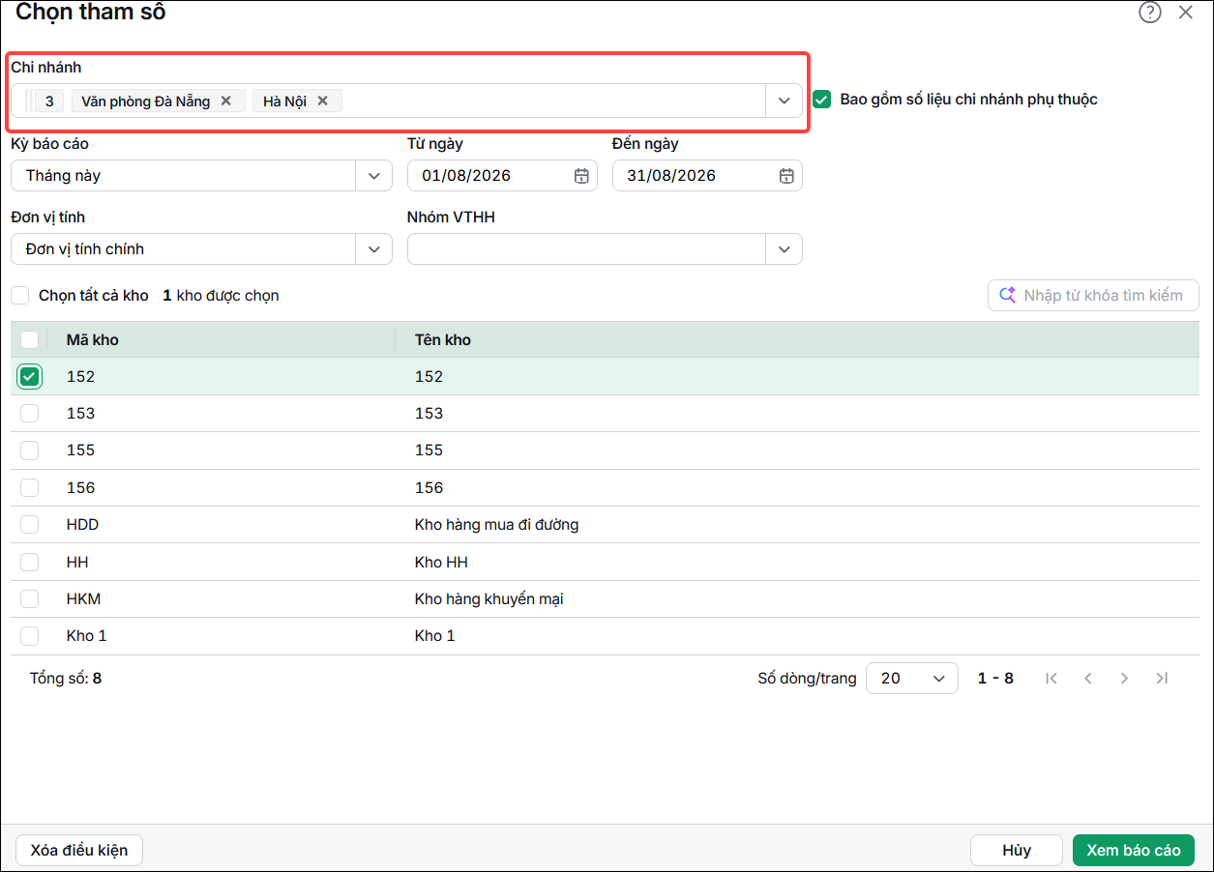
Task: Click the Đến ngày date field 31/08/2026
Action: point(707,176)
